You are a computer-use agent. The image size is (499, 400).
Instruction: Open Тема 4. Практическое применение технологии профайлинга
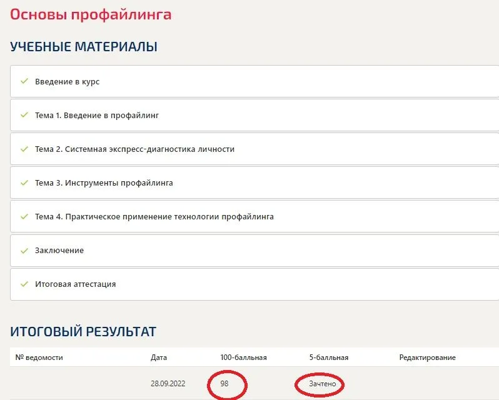tap(154, 217)
